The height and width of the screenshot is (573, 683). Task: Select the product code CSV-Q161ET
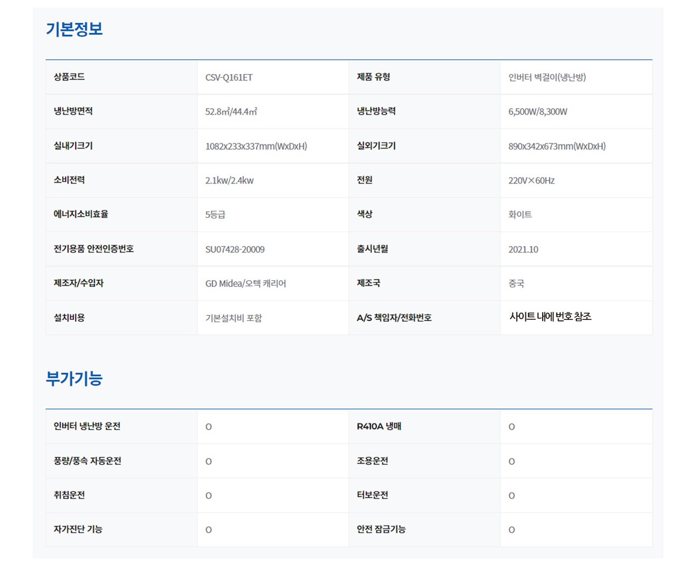pyautogui.click(x=228, y=77)
